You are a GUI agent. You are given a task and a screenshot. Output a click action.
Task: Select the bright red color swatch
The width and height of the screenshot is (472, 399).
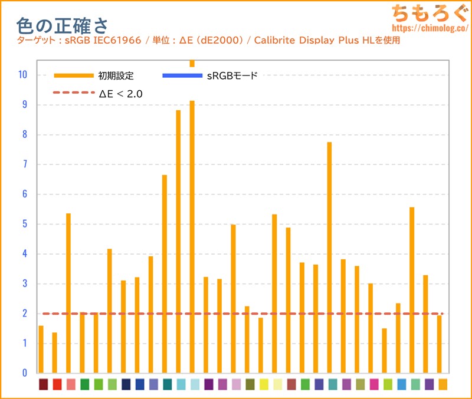click(57, 384)
